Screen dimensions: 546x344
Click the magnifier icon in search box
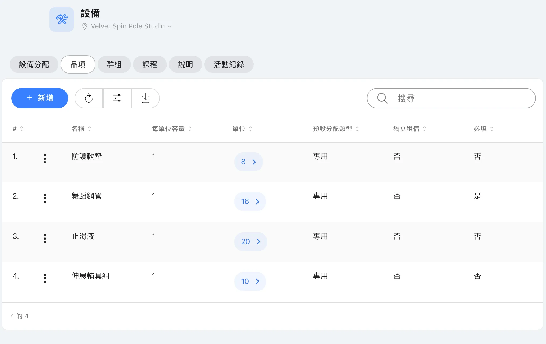382,98
